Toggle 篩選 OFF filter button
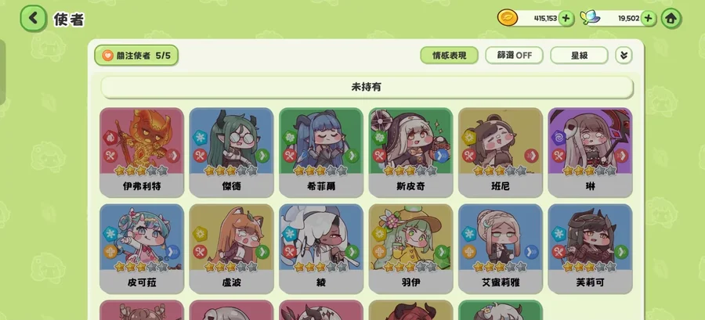Viewport: 705px width, 320px height. pos(514,56)
